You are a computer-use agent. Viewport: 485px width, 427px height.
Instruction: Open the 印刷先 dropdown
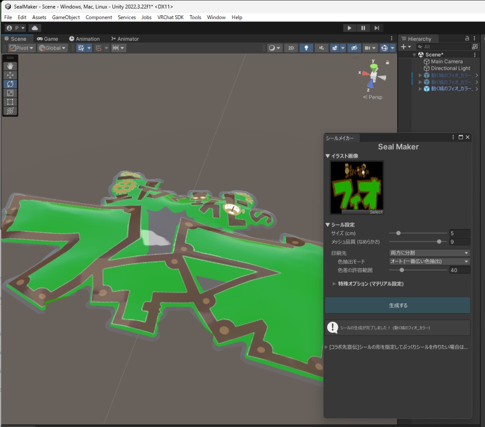[x=429, y=253]
